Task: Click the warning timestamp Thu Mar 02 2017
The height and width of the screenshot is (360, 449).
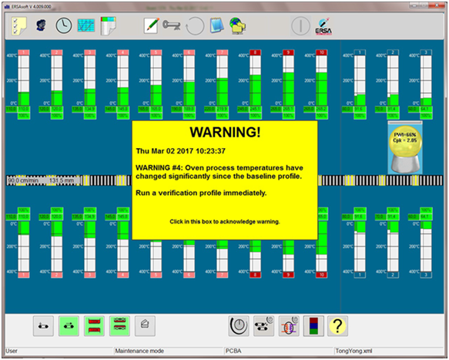Action: pos(180,151)
